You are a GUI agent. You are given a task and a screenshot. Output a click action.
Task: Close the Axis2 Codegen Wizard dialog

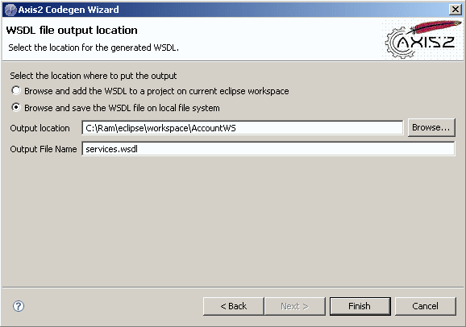[455, 10]
